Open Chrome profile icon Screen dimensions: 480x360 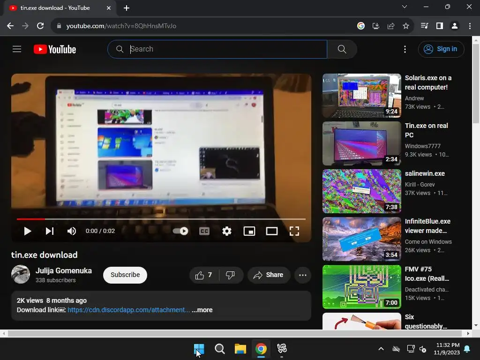pos(455,26)
